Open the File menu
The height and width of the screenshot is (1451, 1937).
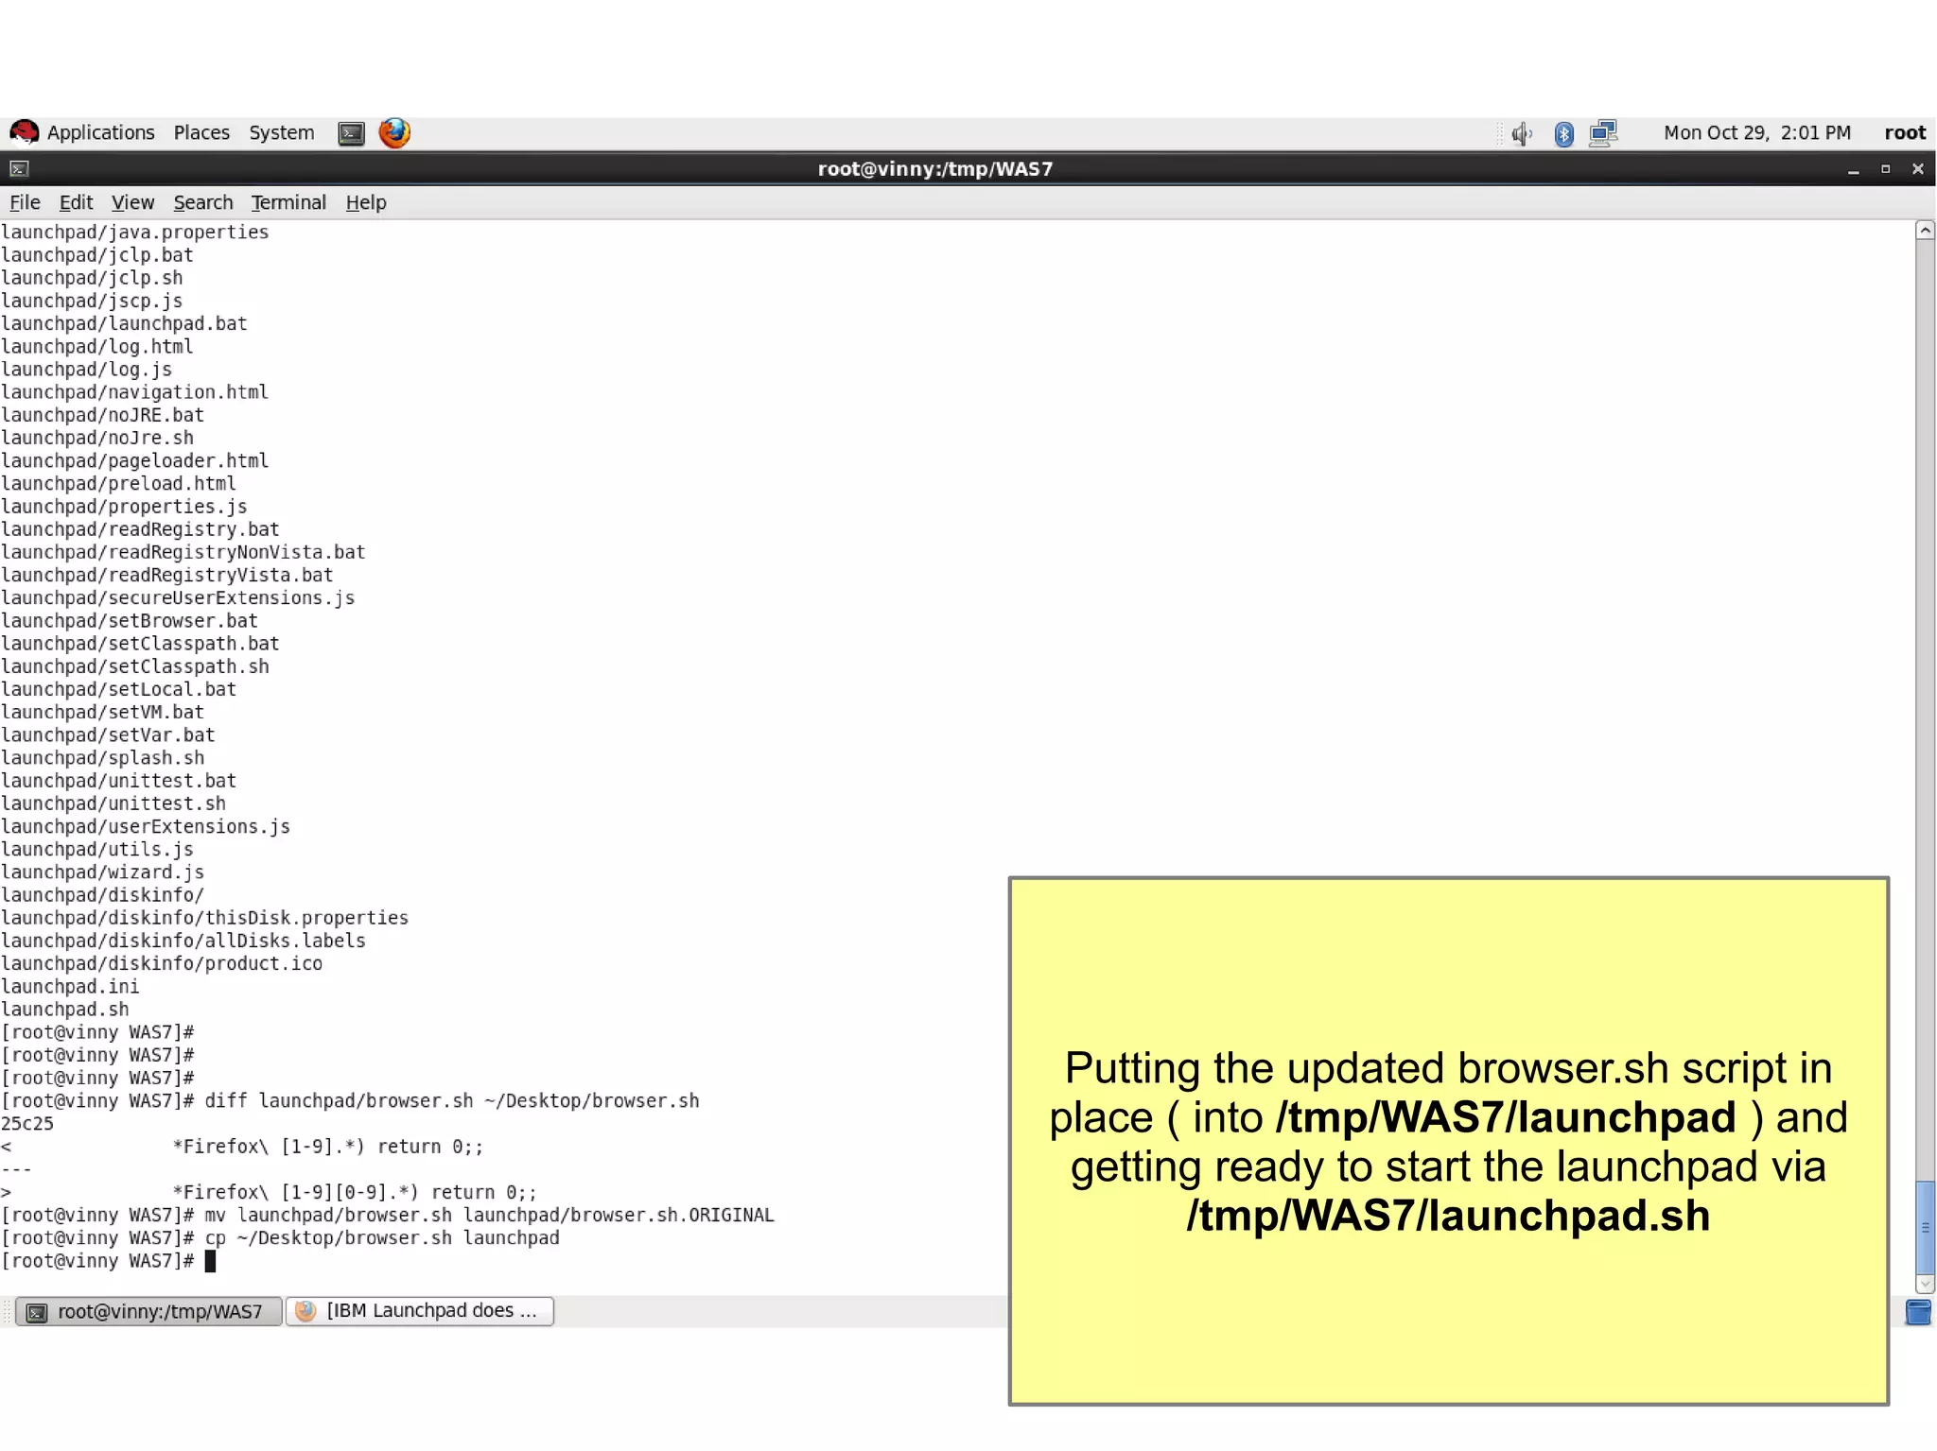(x=25, y=203)
